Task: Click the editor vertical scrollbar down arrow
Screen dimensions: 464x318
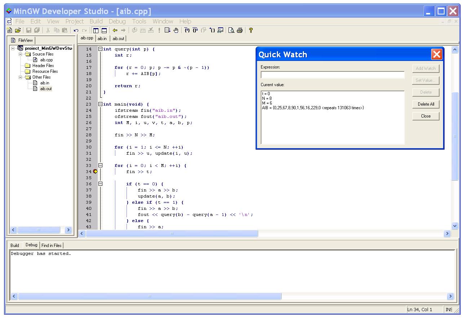Action: 455,226
